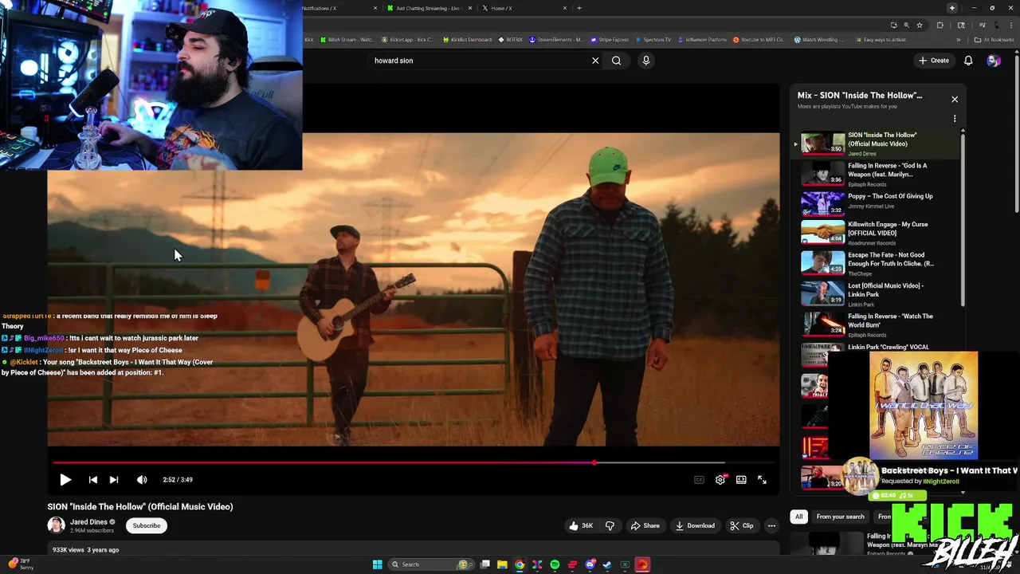
Task: Like the video with 36K likes
Action: pos(581,525)
